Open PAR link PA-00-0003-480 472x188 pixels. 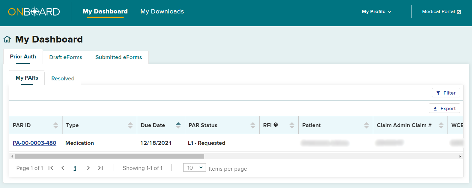34,143
